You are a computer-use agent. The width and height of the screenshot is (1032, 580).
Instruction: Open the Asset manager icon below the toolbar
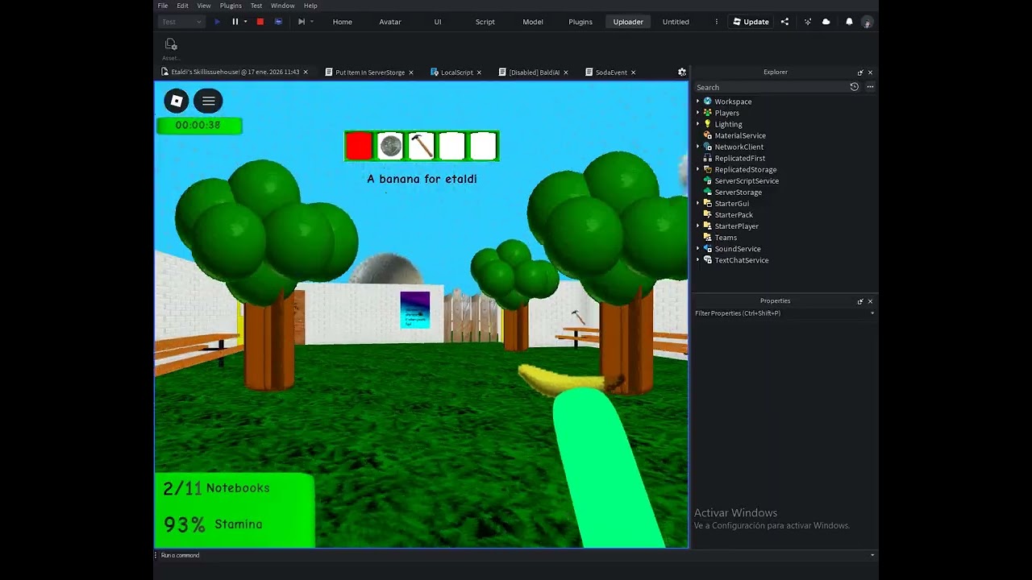[x=171, y=44]
